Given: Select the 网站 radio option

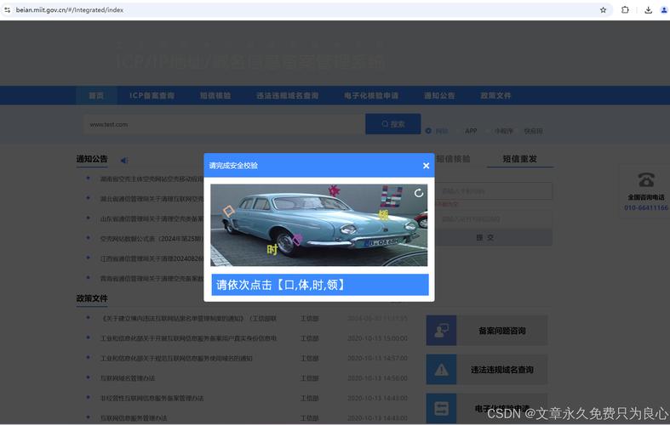Looking at the screenshot, I should click(x=428, y=131).
